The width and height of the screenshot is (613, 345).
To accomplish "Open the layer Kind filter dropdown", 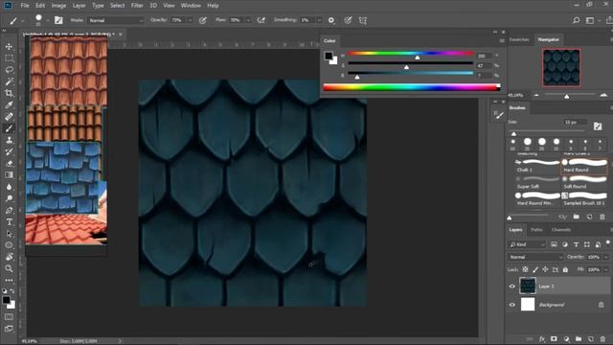I will pyautogui.click(x=527, y=244).
